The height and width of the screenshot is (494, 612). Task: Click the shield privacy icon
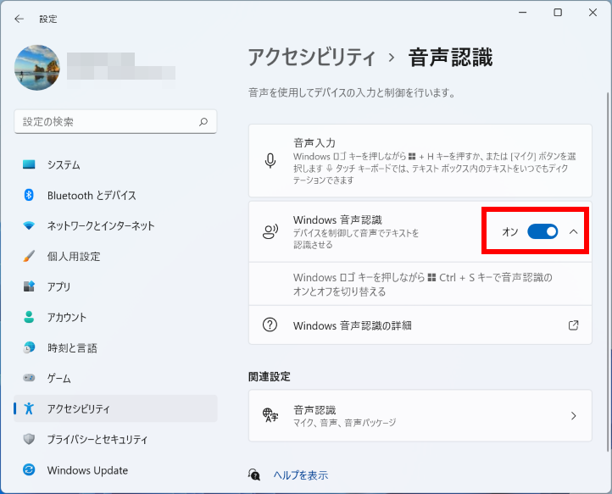click(29, 439)
